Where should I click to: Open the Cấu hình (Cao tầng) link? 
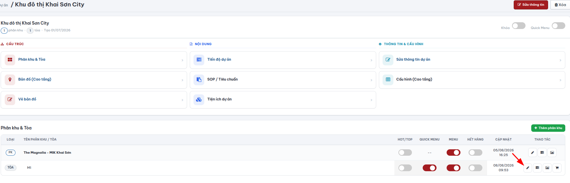(414, 79)
